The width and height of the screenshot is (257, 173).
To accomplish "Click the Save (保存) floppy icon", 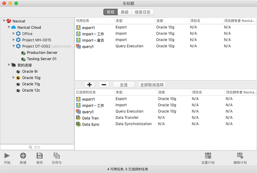I will 40,156.
